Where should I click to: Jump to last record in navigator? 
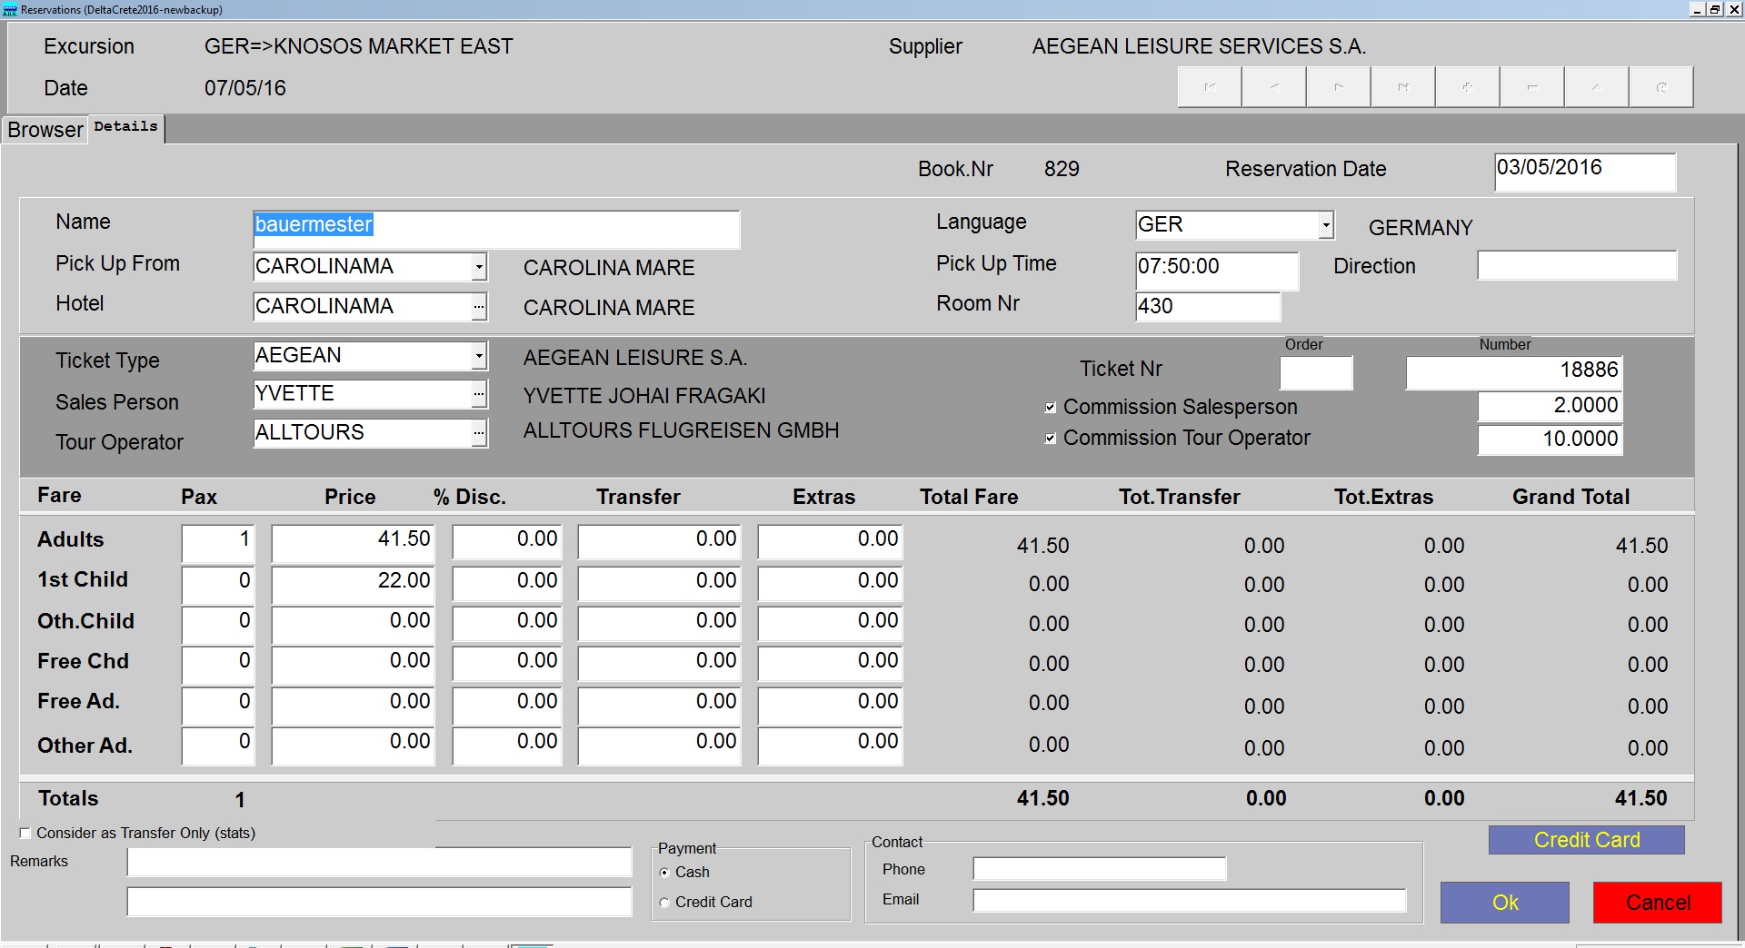point(1403,87)
